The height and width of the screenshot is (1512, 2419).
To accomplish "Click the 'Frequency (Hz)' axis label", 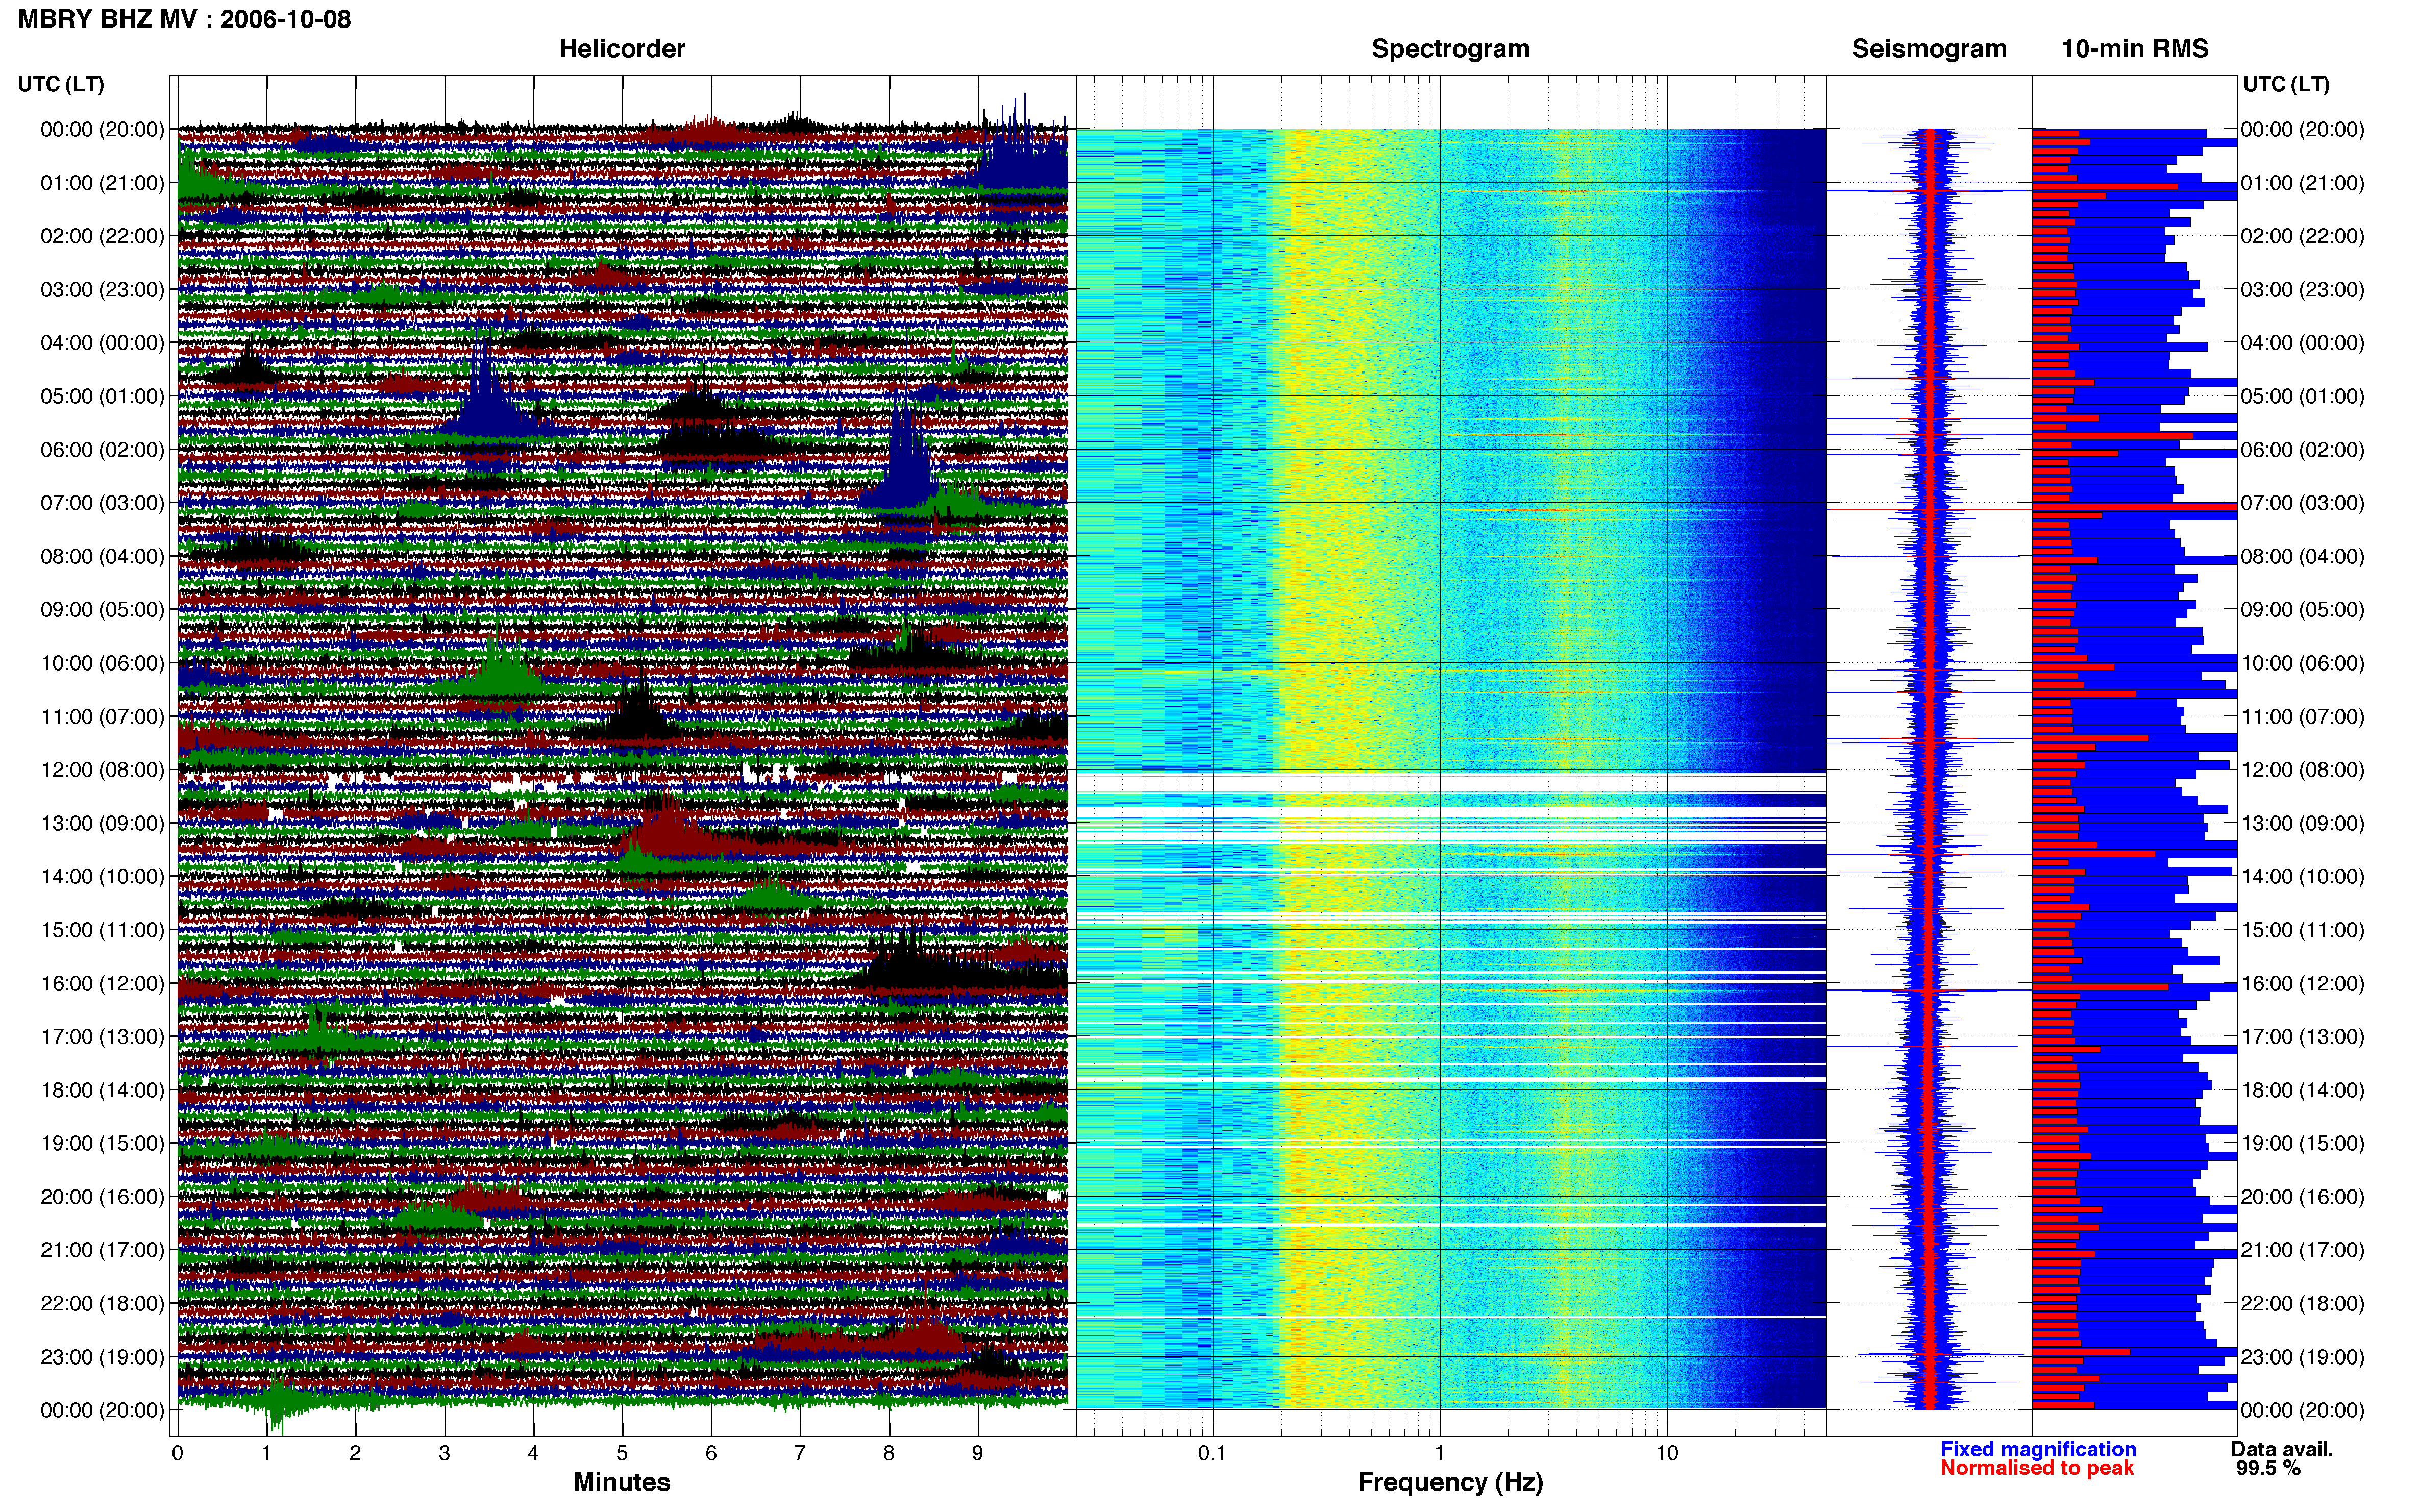I will point(1450,1482).
